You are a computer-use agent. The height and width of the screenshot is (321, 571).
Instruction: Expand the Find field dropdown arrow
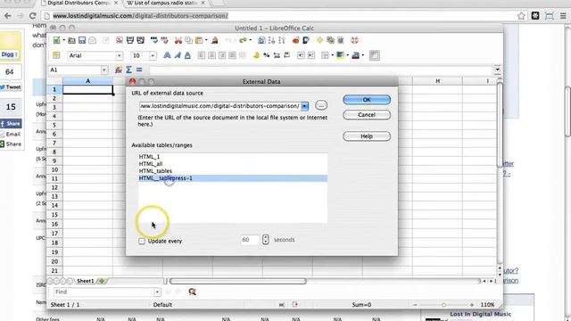coord(157,292)
